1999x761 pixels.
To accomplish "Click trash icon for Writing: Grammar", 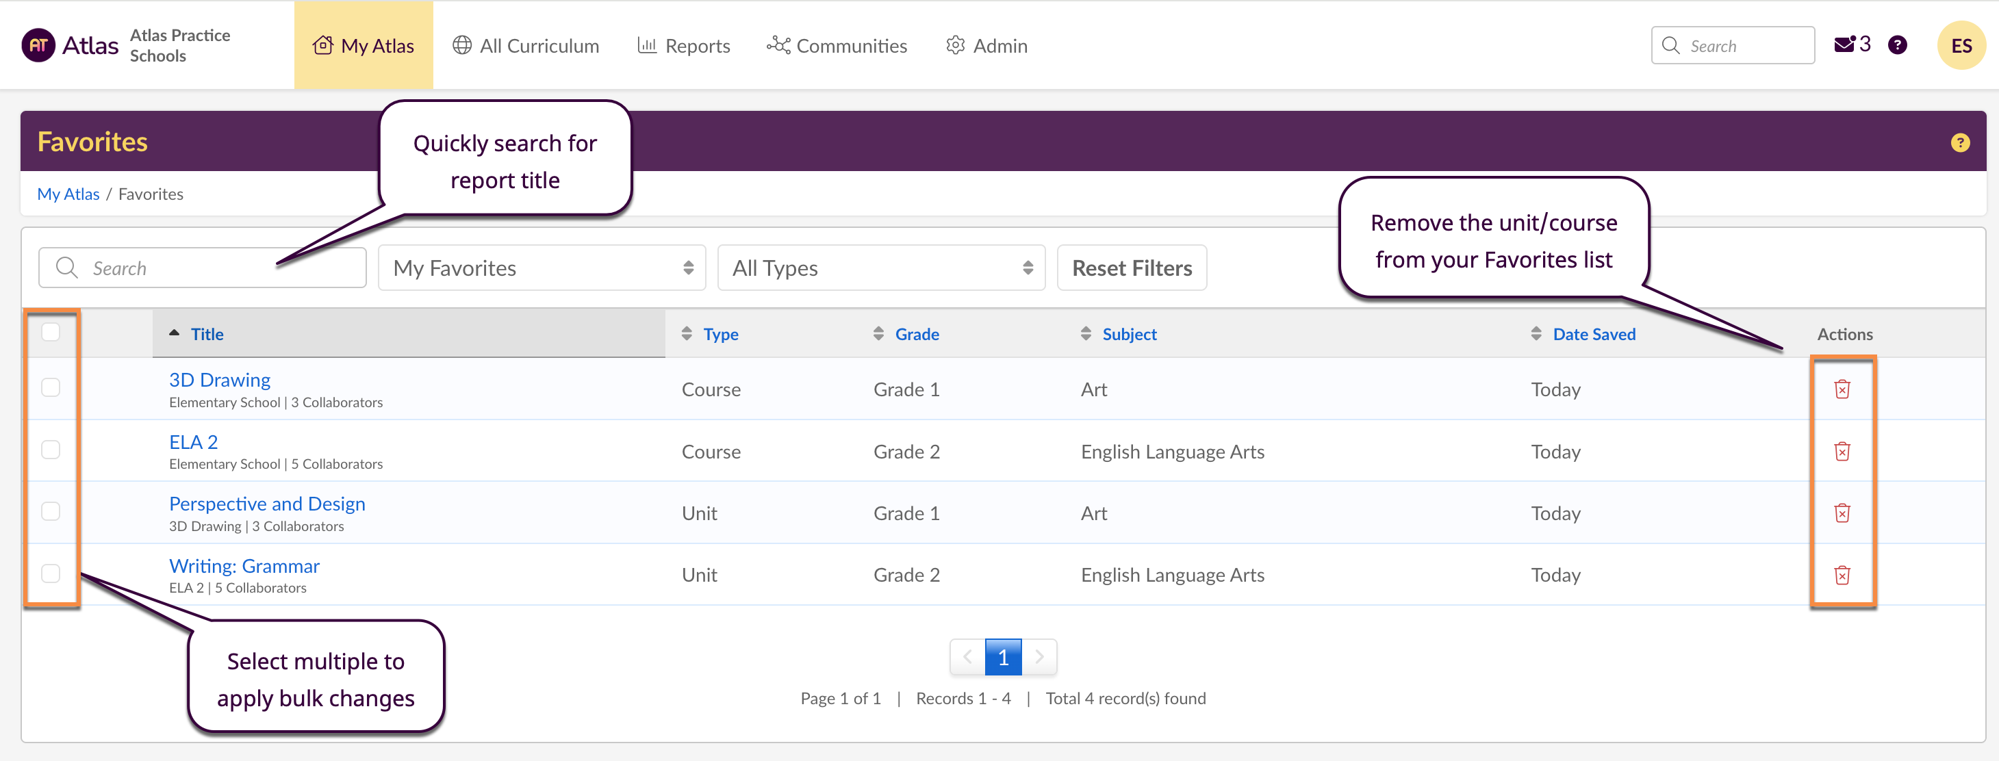I will [1842, 575].
